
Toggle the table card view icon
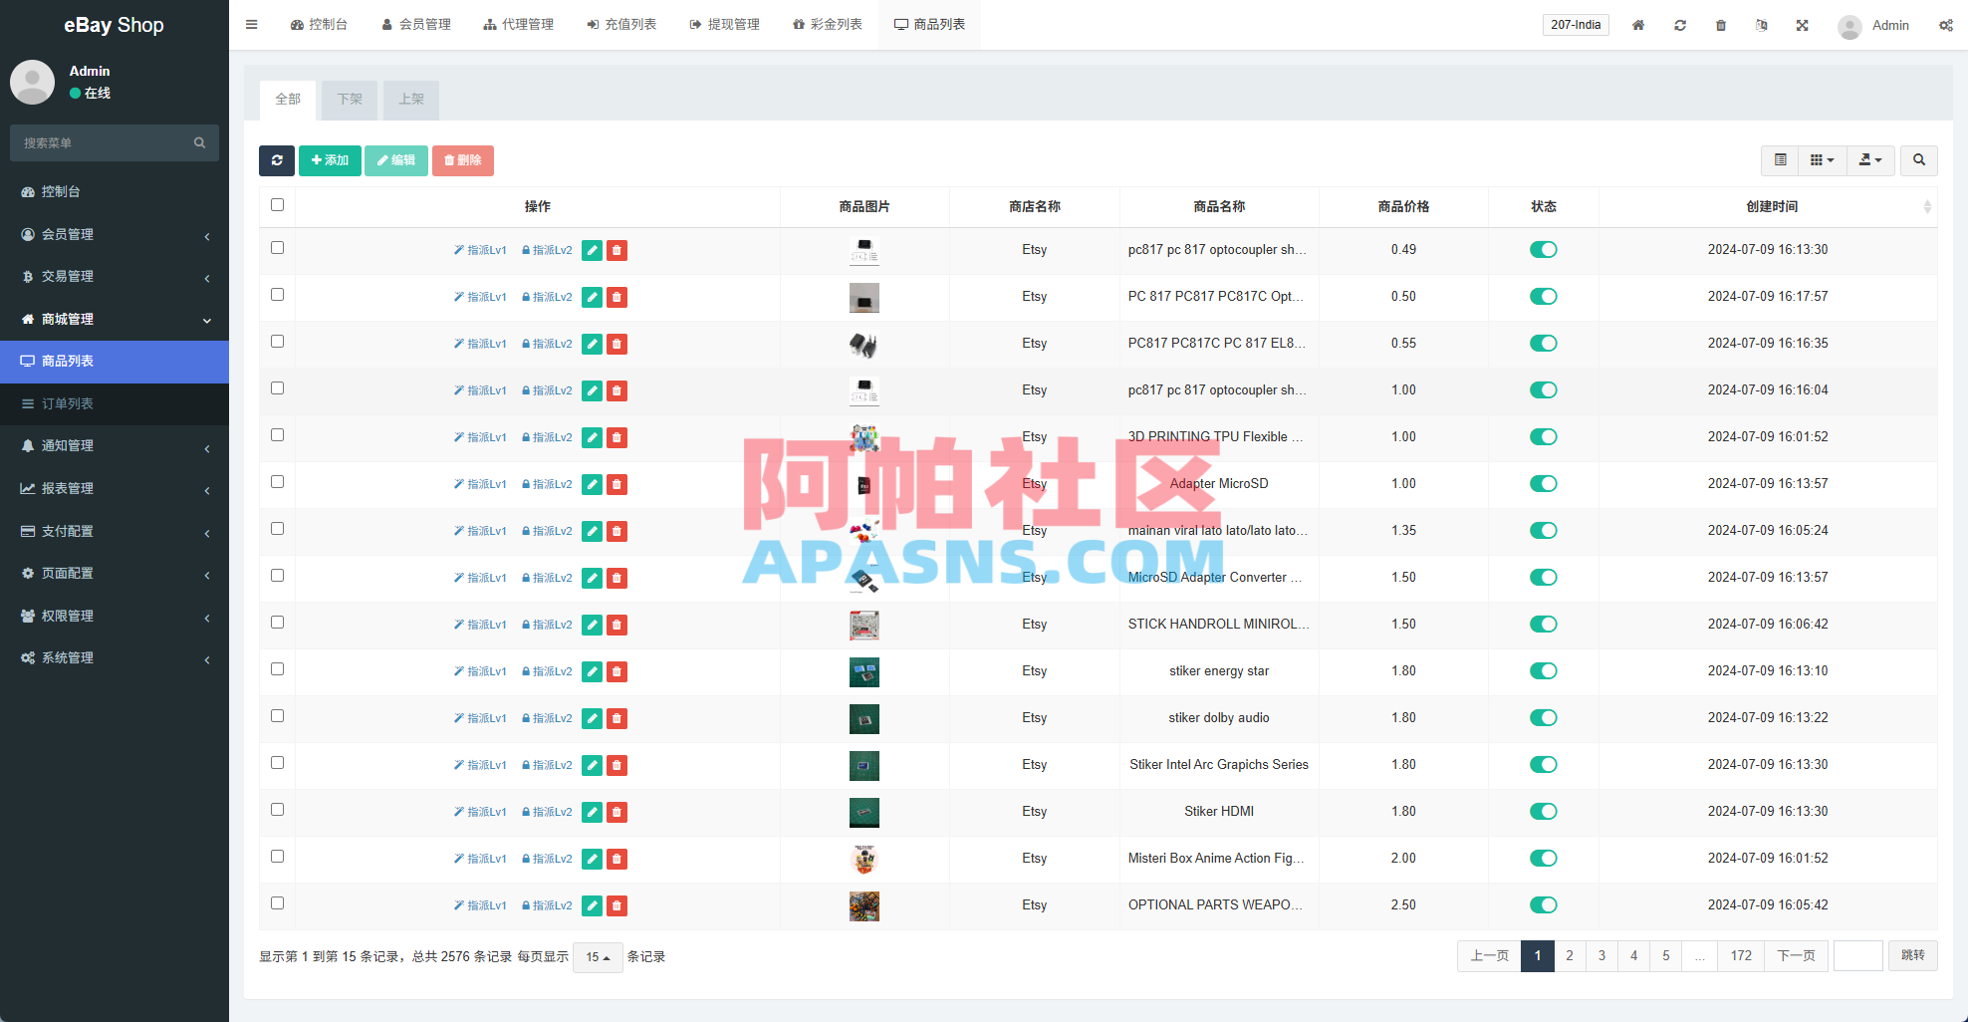click(x=1781, y=160)
